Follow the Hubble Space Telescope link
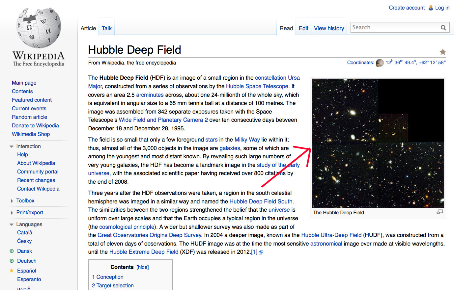This screenshot has height=290, width=454. coord(257,86)
